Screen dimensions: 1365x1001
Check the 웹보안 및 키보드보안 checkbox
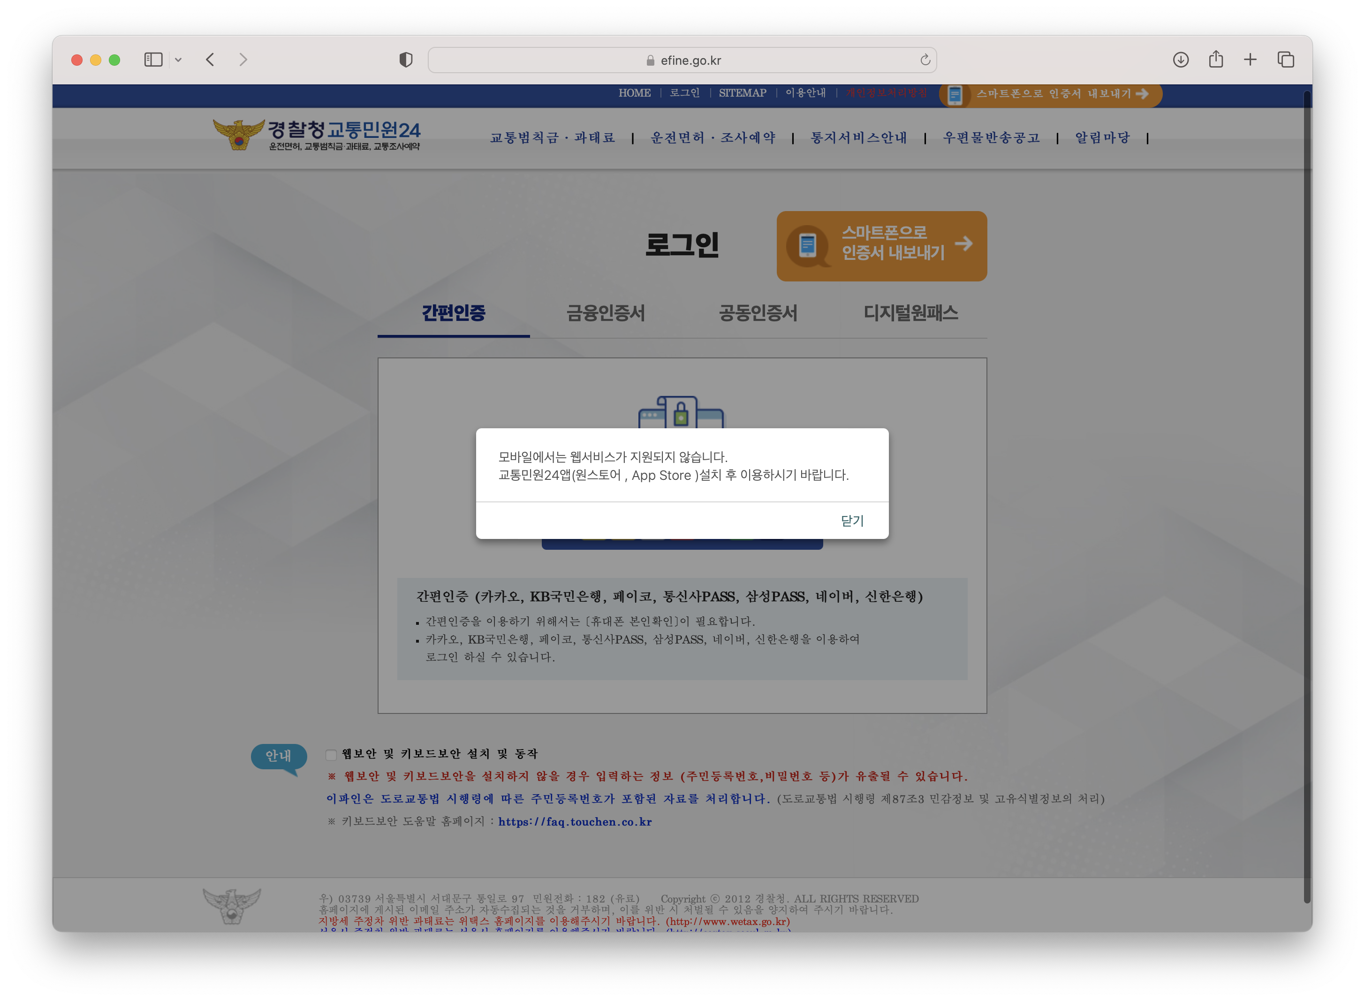pos(331,754)
